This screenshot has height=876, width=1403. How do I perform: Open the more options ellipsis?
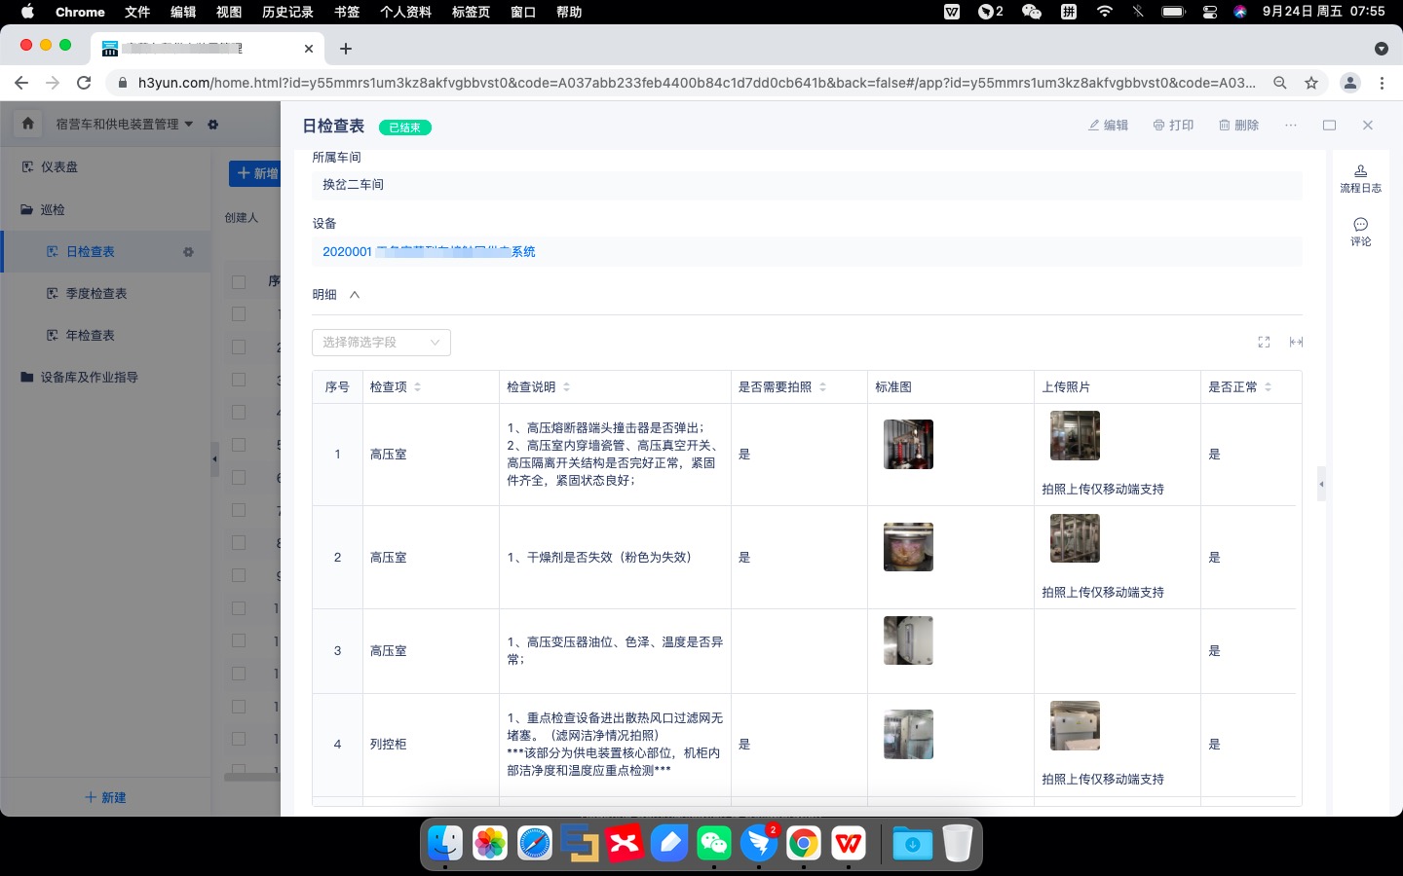1291,126
